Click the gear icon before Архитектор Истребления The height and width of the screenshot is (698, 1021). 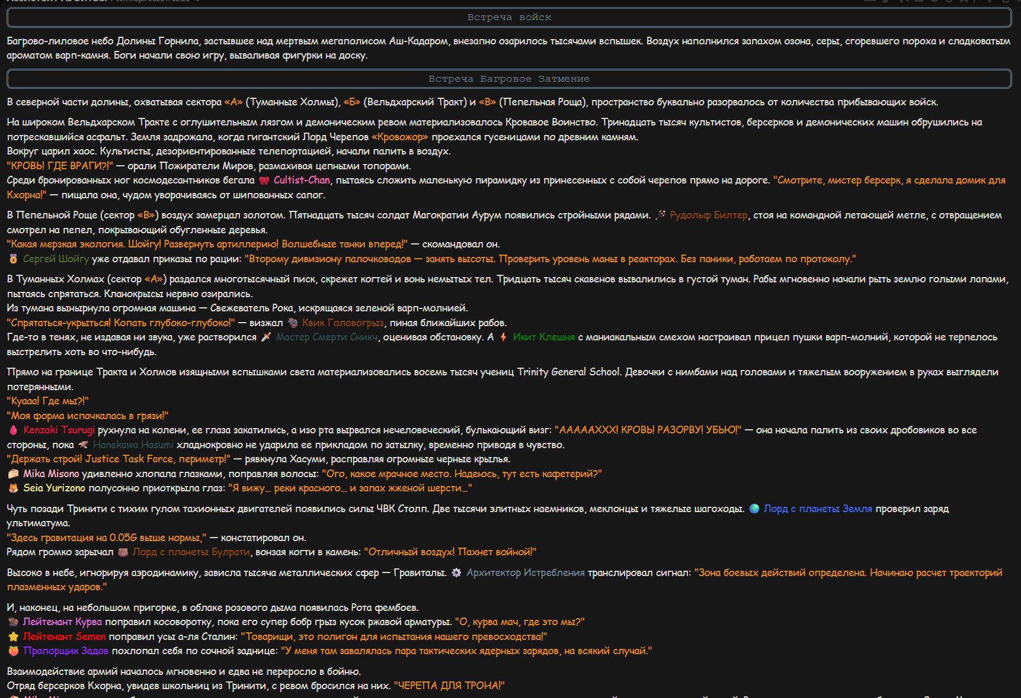click(456, 572)
